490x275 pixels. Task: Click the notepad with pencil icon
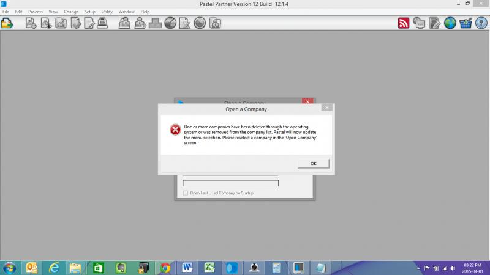[435, 23]
